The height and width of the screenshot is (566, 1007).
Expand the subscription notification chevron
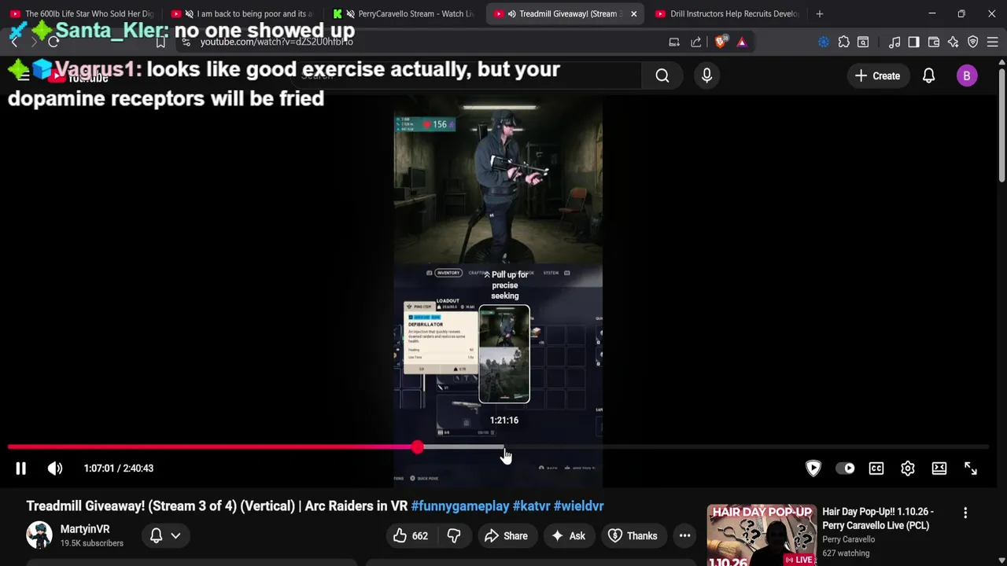(x=175, y=536)
